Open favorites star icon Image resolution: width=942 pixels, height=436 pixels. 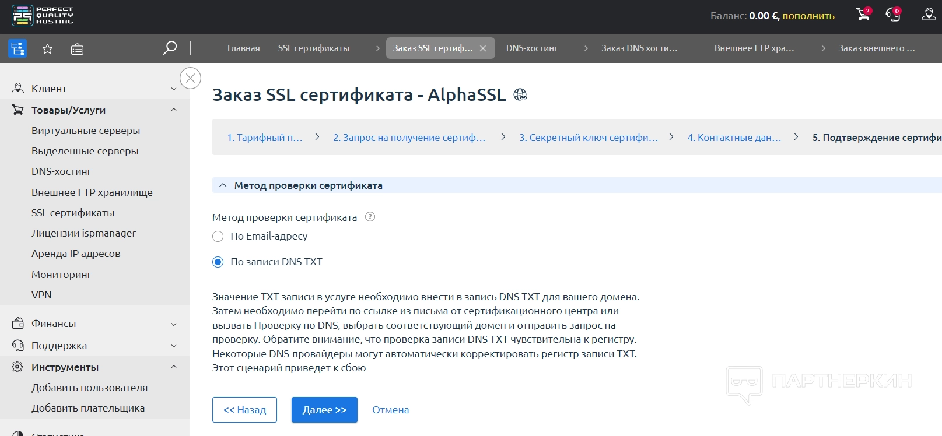click(x=48, y=49)
